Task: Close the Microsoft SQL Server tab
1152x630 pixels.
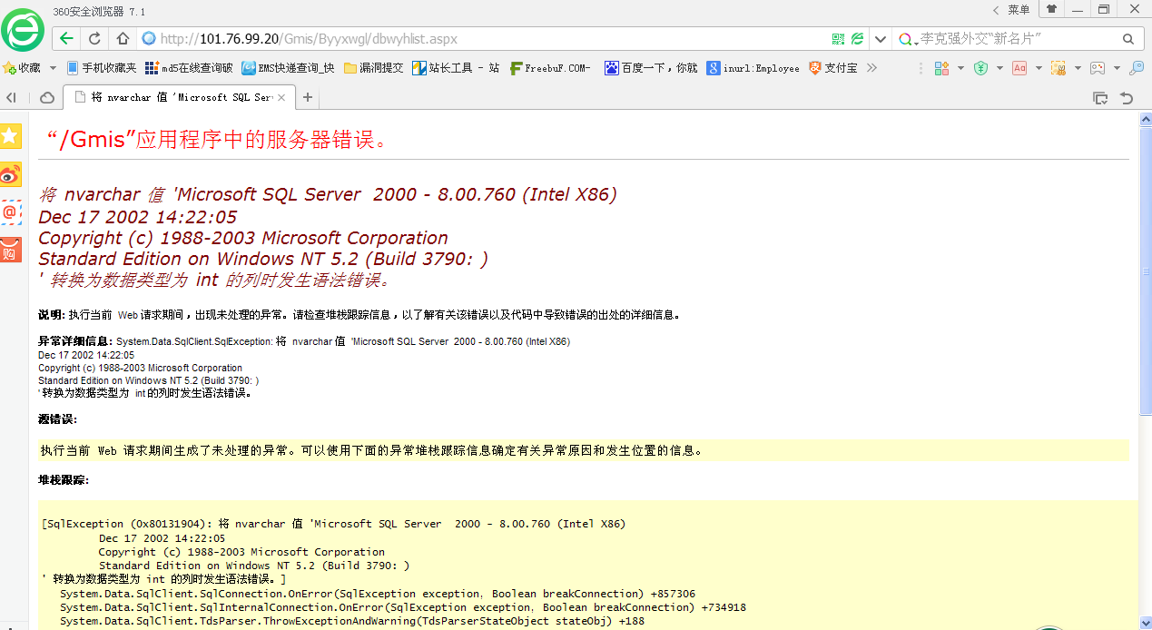Action: tap(281, 97)
